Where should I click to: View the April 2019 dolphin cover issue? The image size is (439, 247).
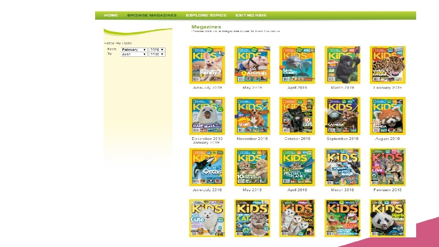[x=297, y=65]
